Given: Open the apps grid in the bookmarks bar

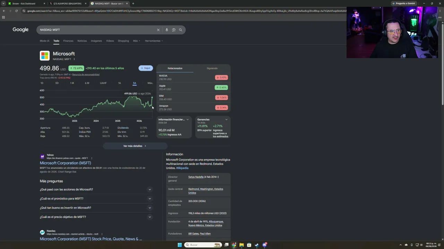Looking at the screenshot, I should (x=3, y=17).
